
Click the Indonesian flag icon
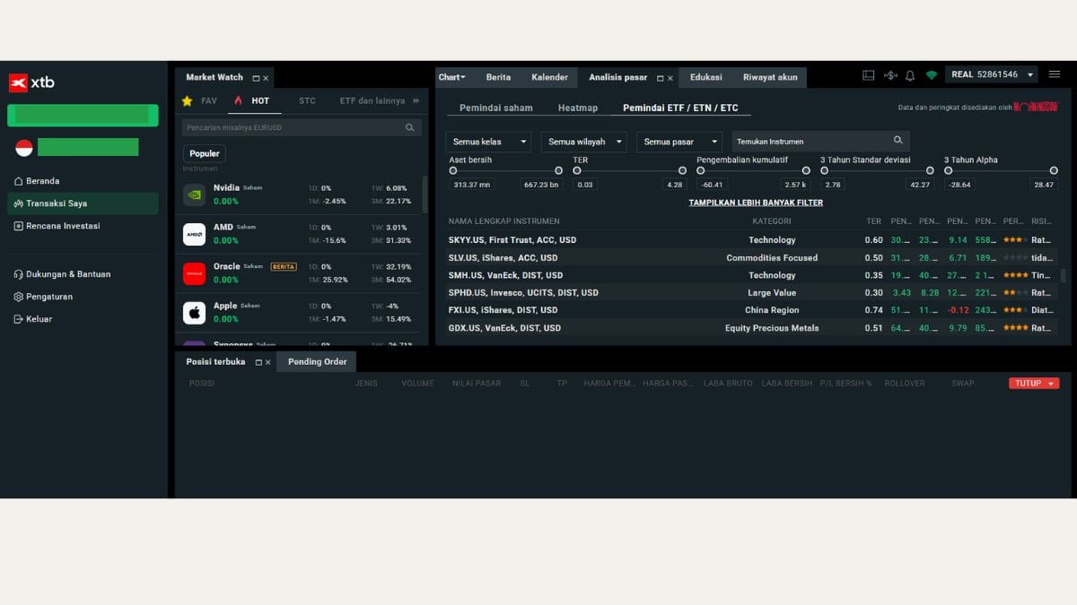coord(24,148)
